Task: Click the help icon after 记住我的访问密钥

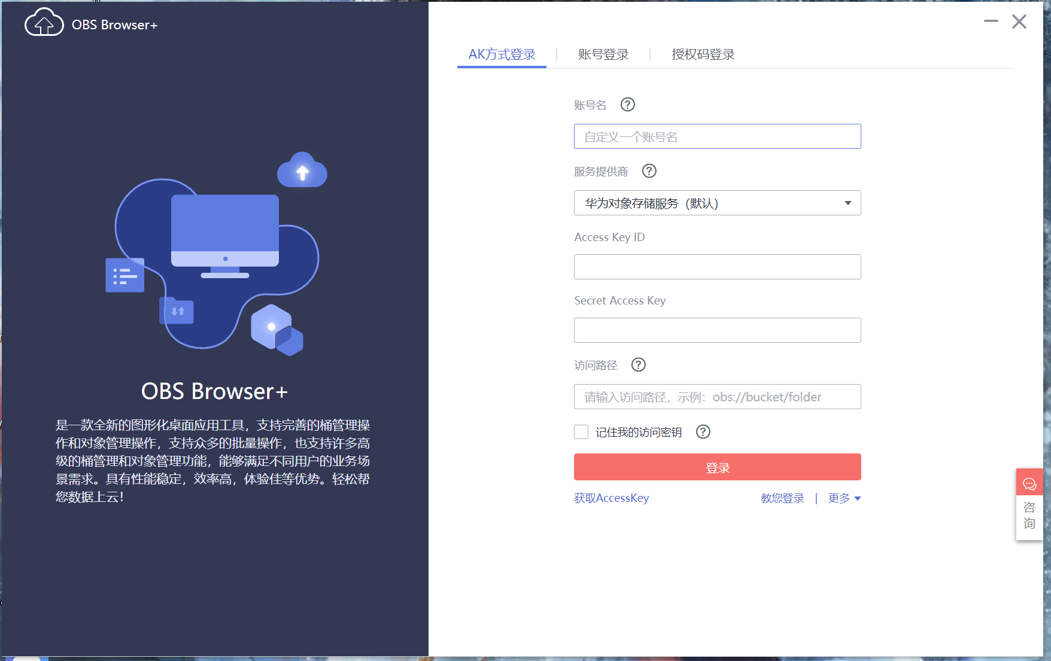Action: (703, 432)
